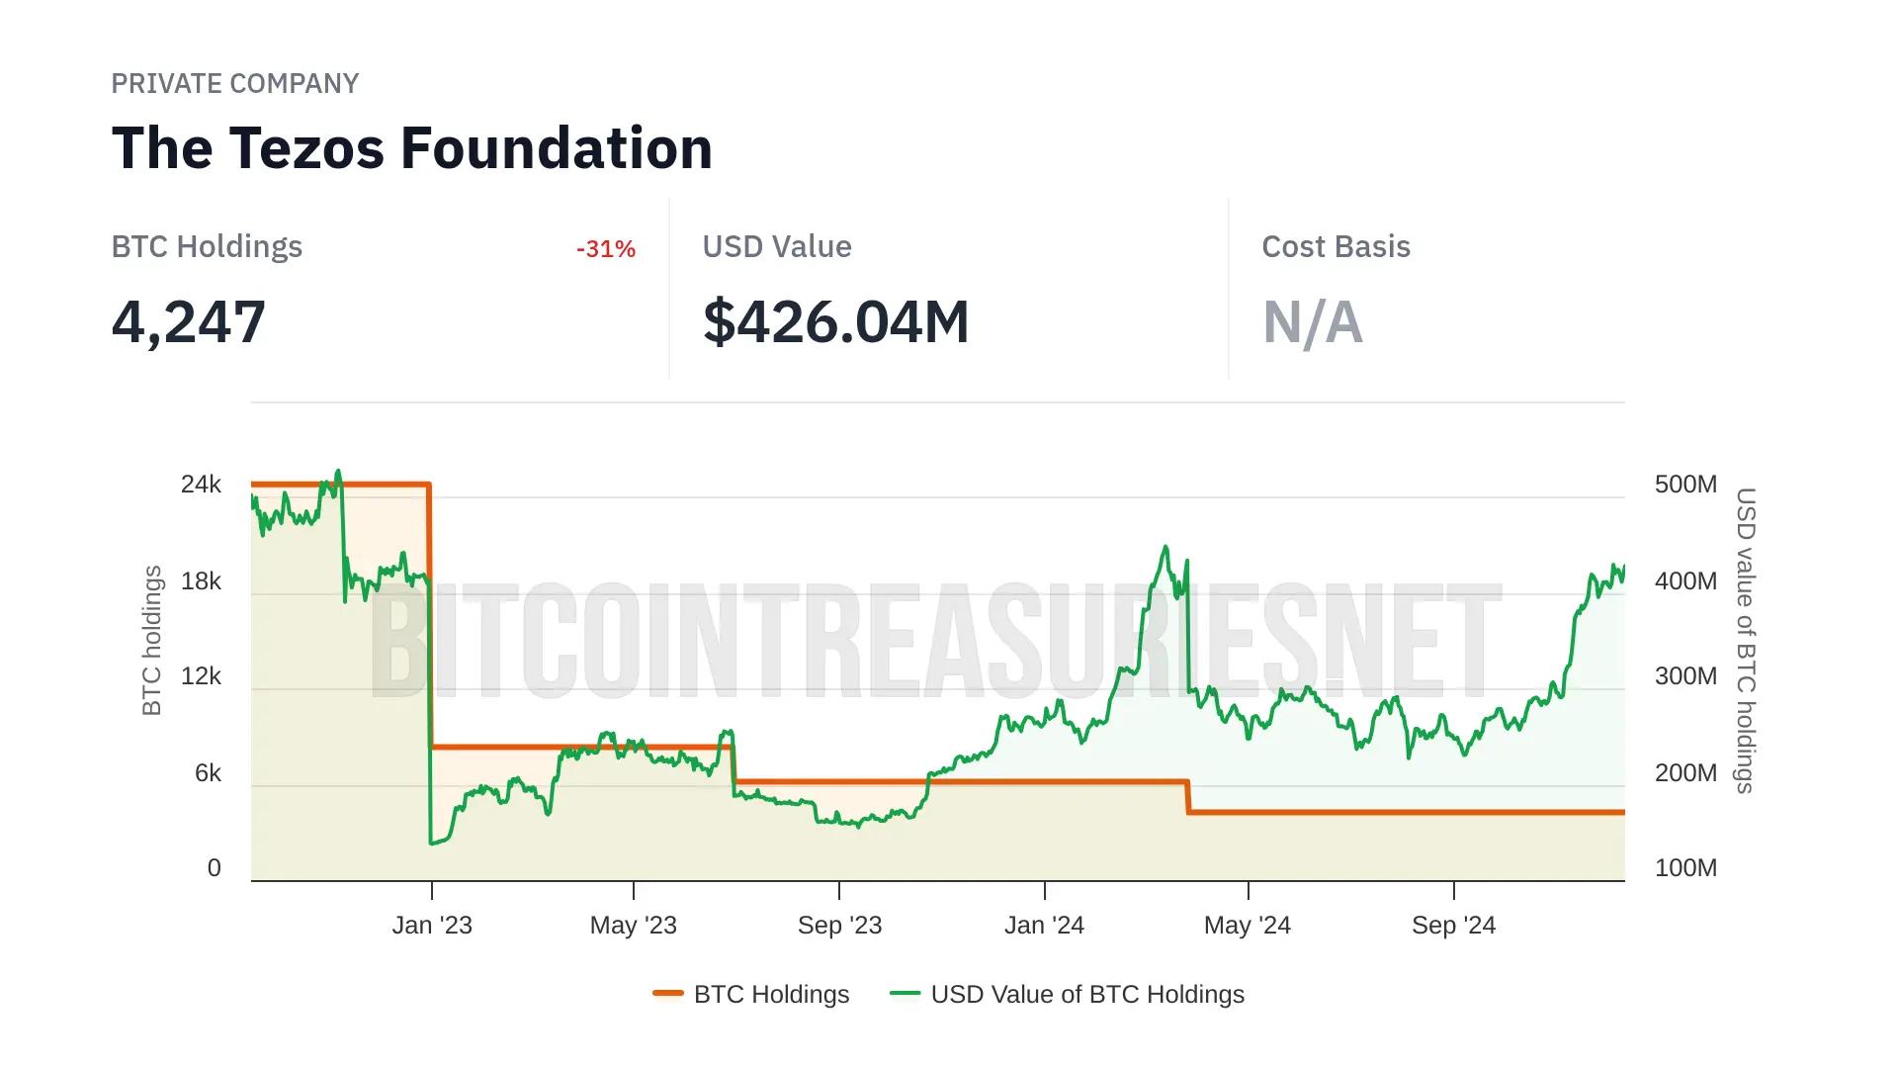The width and height of the screenshot is (1898, 1068).
Task: Click the USD Value heading above $426.04M
Action: [777, 247]
